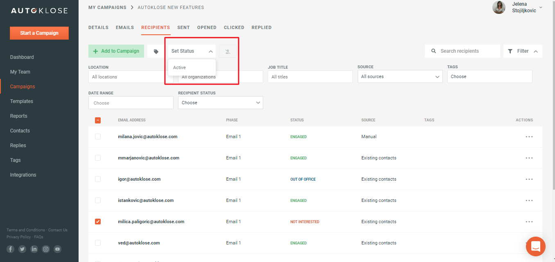Focus the Search recipients field
555x262 pixels.
tap(463, 51)
